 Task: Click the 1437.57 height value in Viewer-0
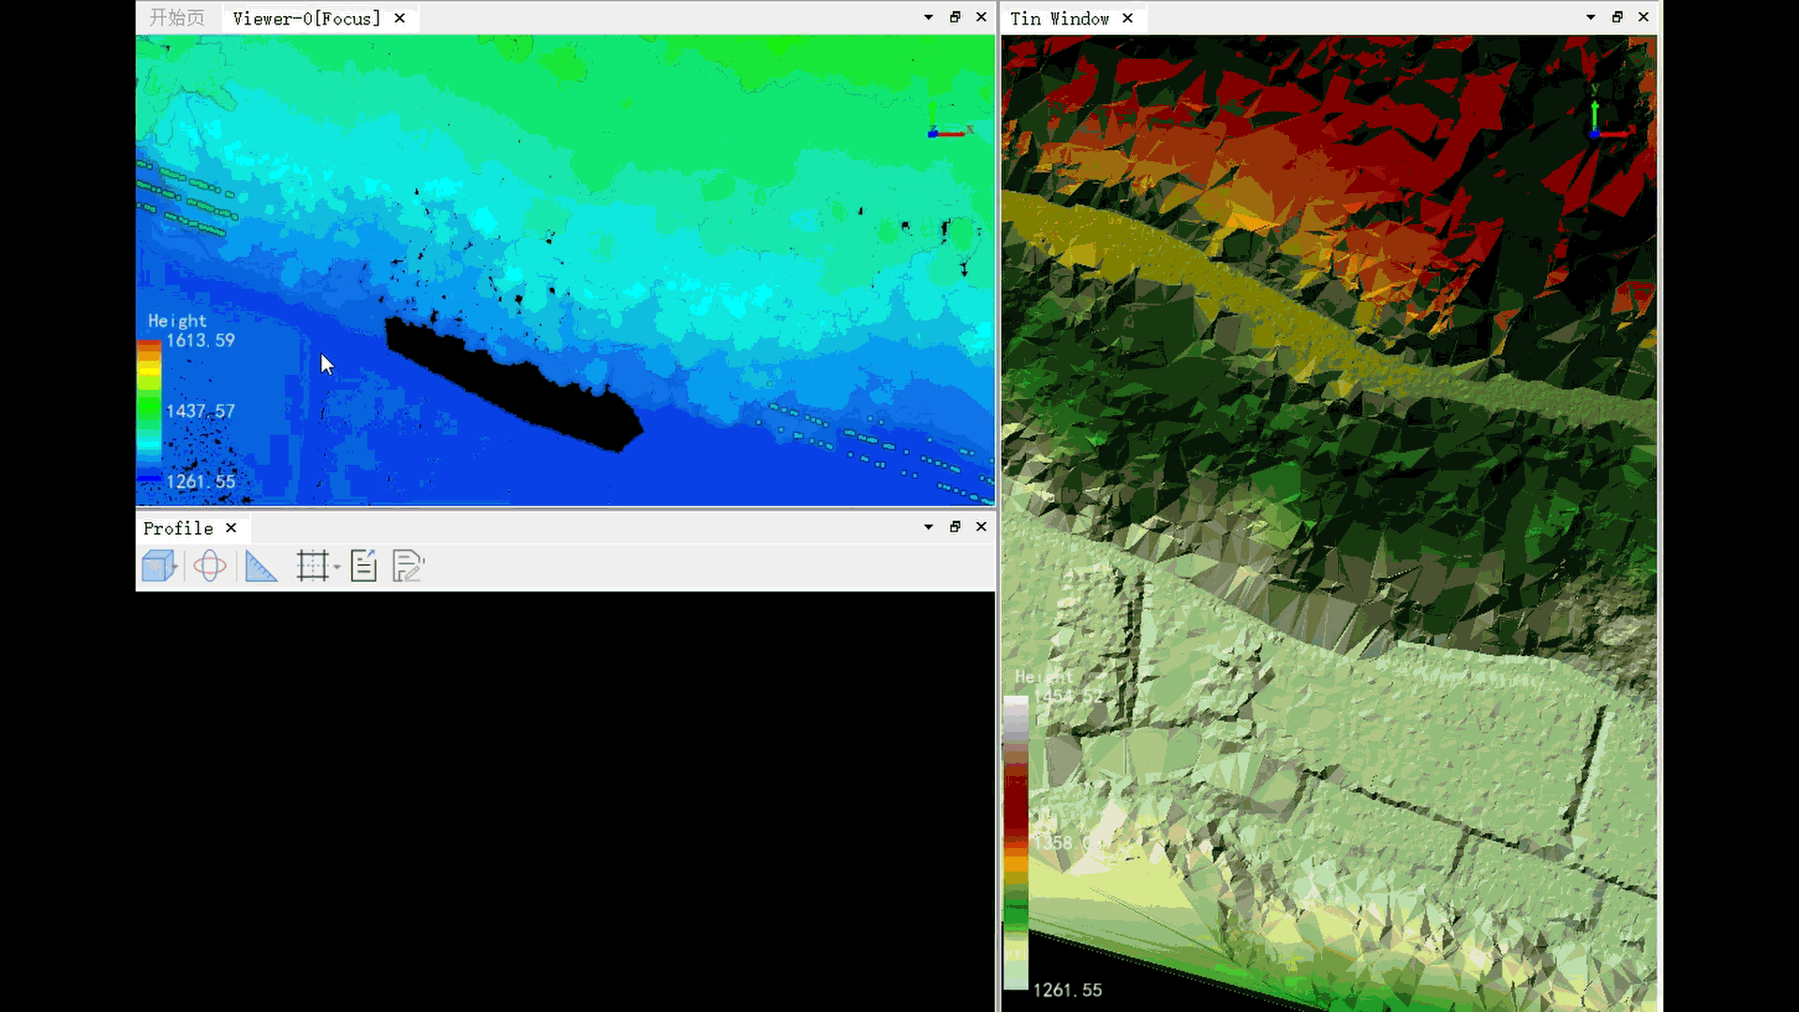[x=201, y=411]
